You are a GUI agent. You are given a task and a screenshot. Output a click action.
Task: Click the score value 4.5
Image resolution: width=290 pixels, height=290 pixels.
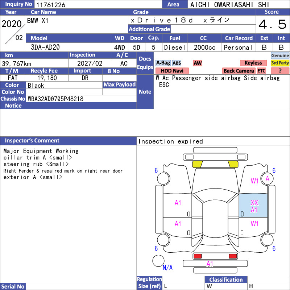pyautogui.click(x=273, y=24)
